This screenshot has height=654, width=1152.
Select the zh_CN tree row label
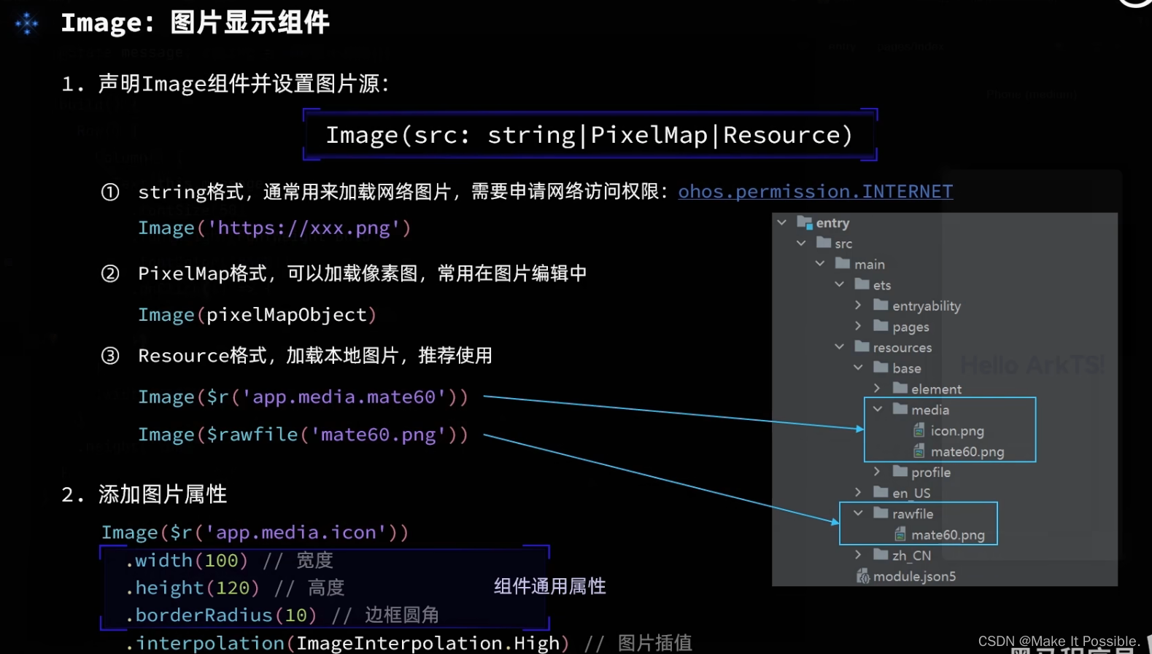click(x=911, y=556)
